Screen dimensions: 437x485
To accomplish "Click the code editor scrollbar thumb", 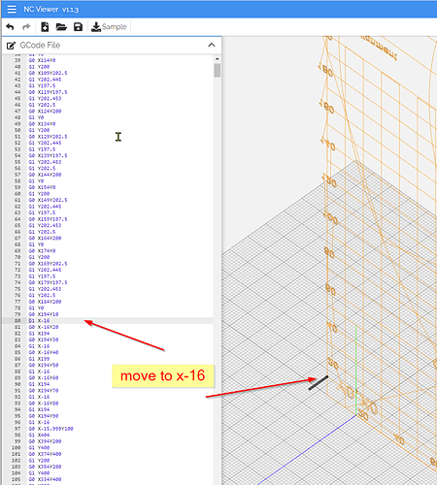I will click(218, 70).
